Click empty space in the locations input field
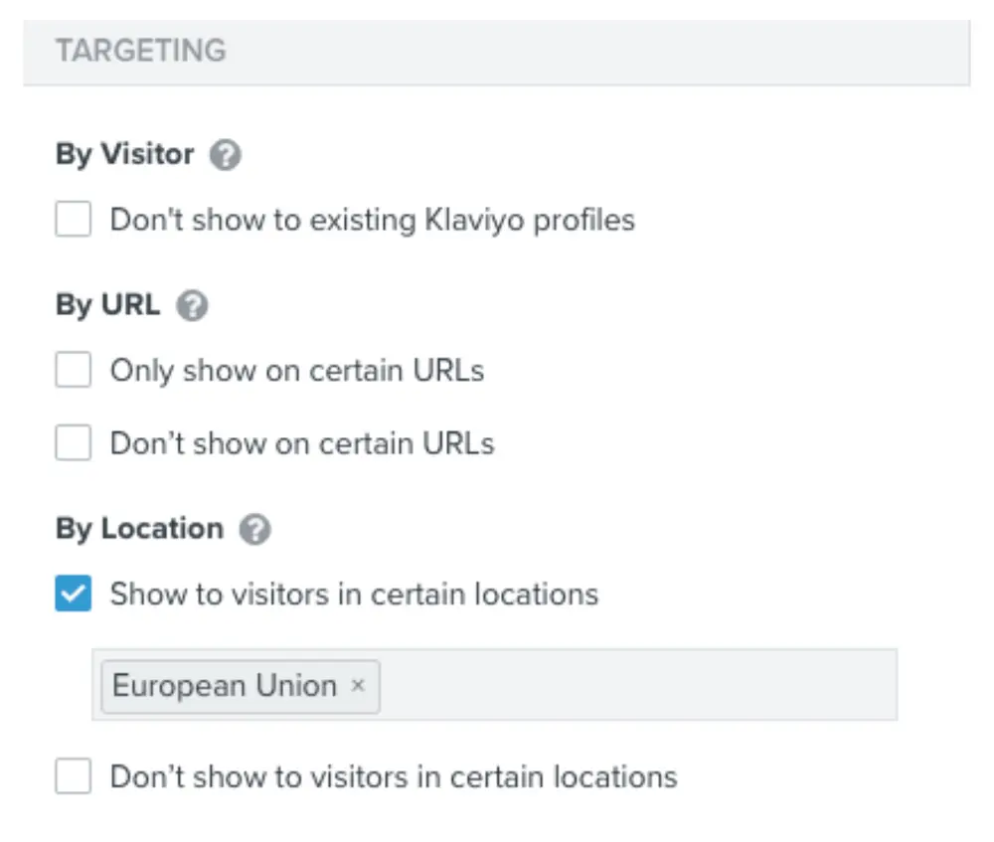The height and width of the screenshot is (842, 994). click(x=636, y=686)
